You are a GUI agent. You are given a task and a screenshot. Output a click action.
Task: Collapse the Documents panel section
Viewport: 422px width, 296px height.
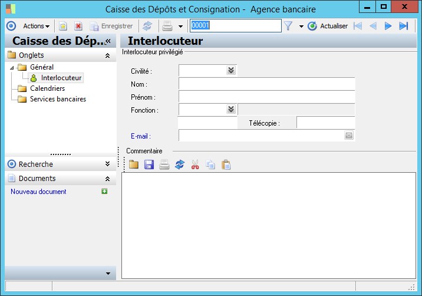pos(107,179)
